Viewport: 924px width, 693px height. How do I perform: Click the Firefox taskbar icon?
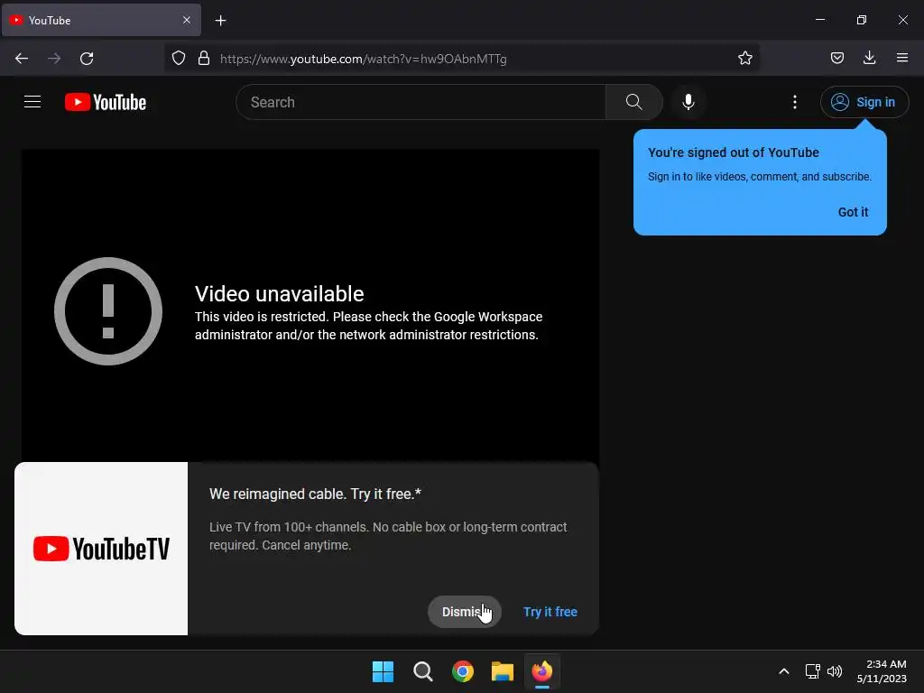(542, 671)
